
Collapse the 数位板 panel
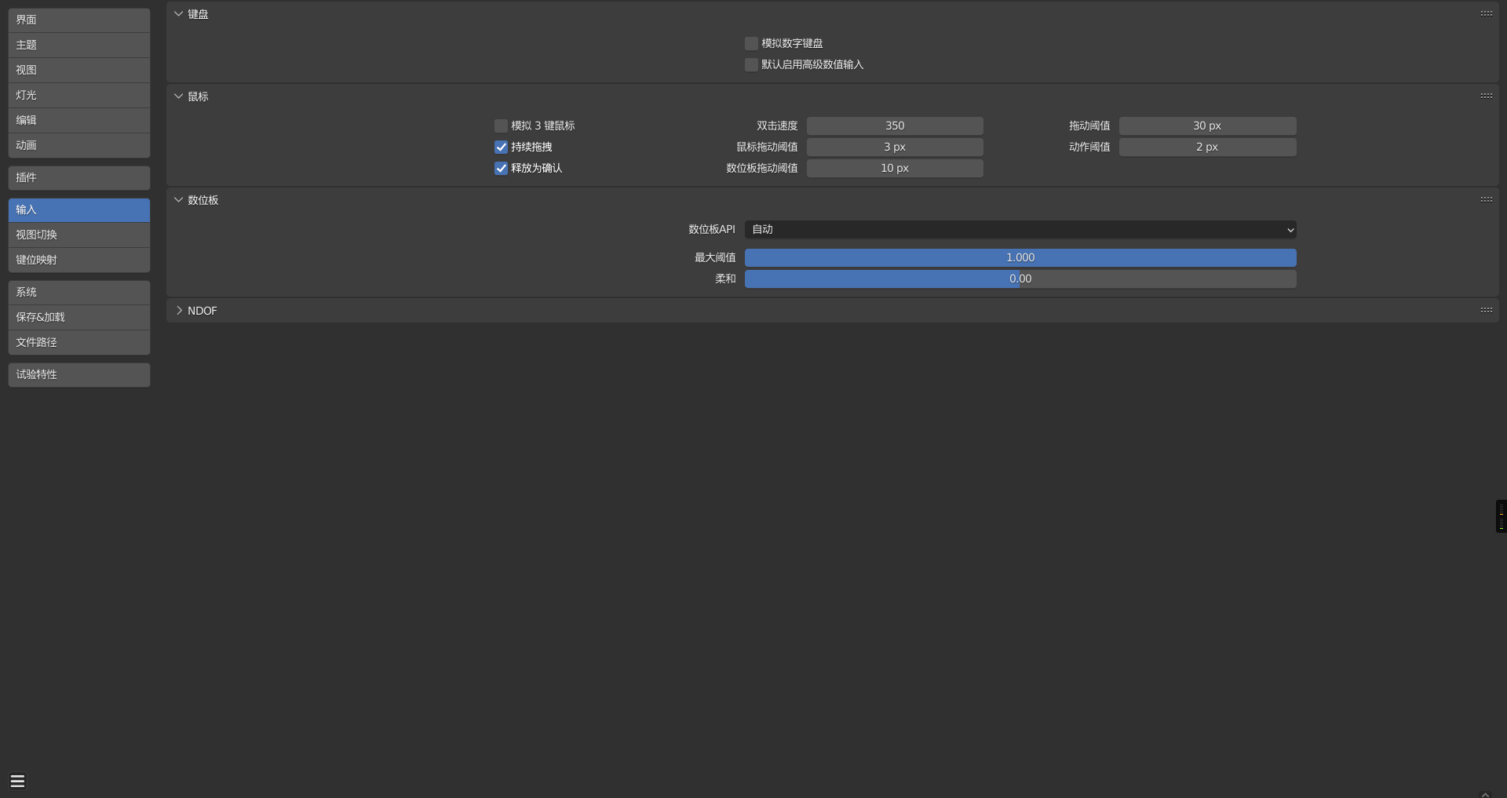click(x=179, y=199)
